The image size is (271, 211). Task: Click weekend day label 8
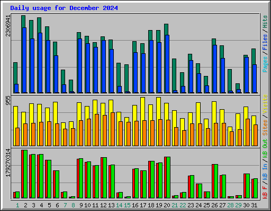pos(73,205)
